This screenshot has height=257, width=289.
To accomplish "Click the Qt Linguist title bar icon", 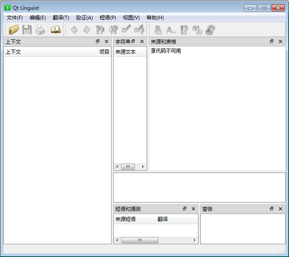I will click(x=7, y=8).
